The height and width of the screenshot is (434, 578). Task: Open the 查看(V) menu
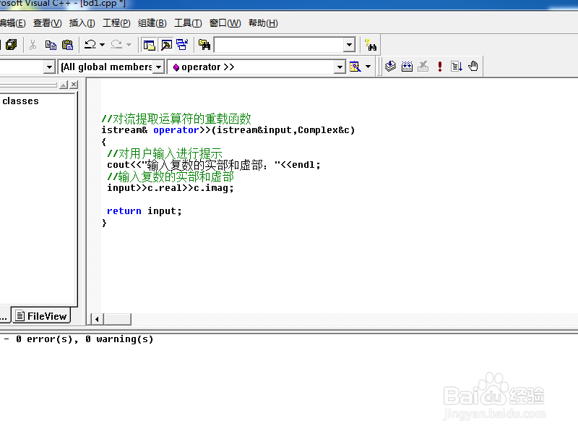coord(48,23)
